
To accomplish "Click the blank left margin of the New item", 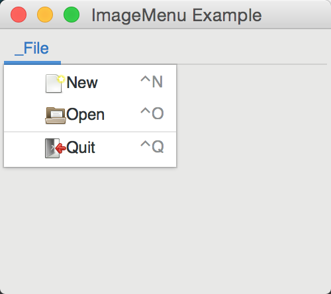I will (x=24, y=83).
